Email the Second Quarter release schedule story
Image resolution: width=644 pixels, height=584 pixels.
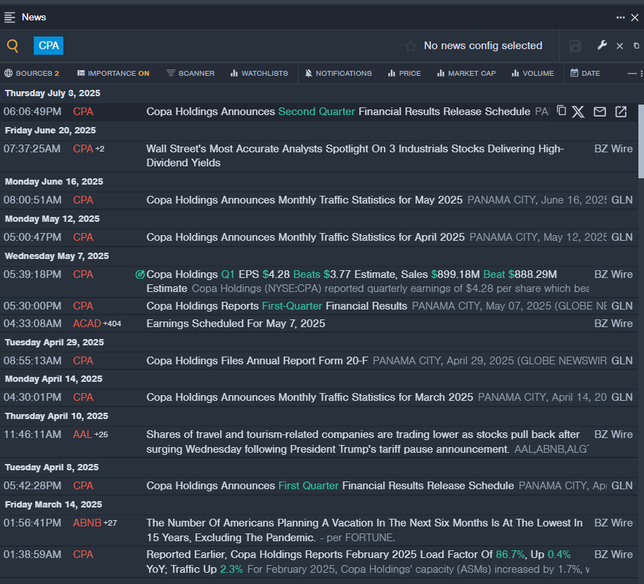pyautogui.click(x=600, y=112)
